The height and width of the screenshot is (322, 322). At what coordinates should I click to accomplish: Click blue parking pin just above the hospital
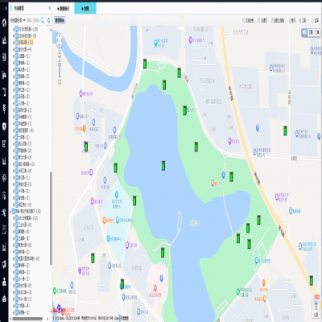pyautogui.click(x=161, y=279)
